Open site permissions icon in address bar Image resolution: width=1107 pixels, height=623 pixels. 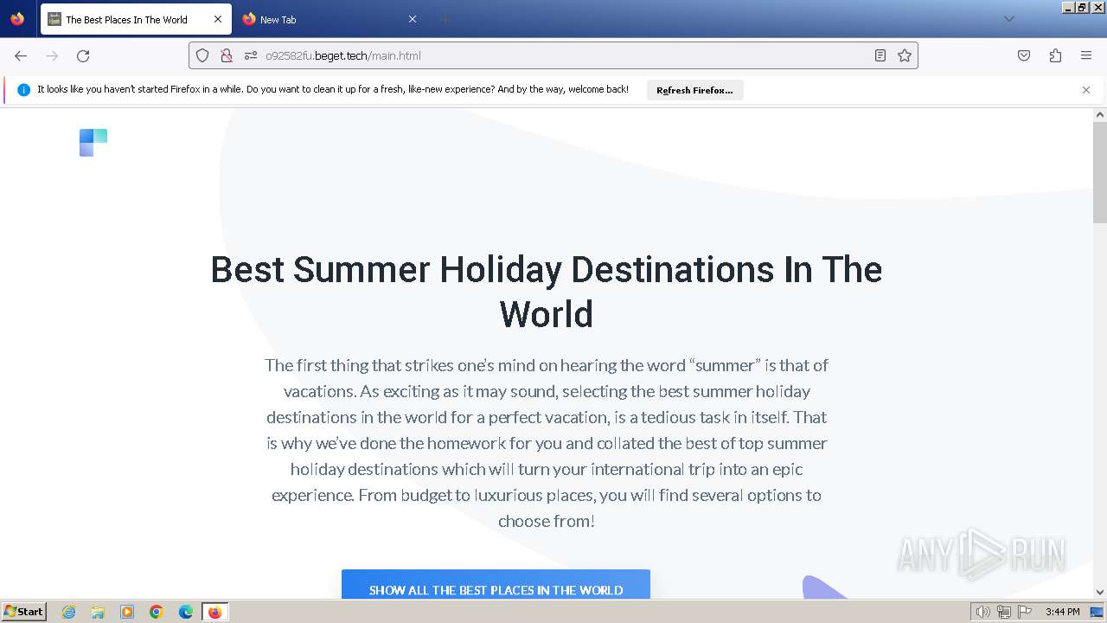251,55
